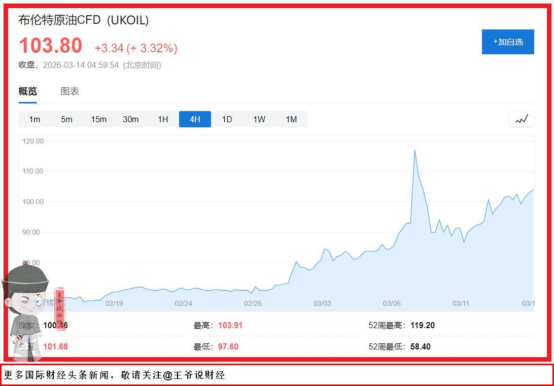554x386 pixels.
Task: Select the 15m timeframe
Action: [98, 119]
